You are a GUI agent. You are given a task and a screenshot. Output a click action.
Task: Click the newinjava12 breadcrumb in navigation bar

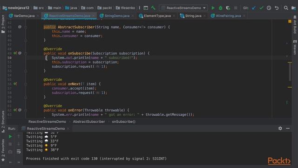point(16,8)
